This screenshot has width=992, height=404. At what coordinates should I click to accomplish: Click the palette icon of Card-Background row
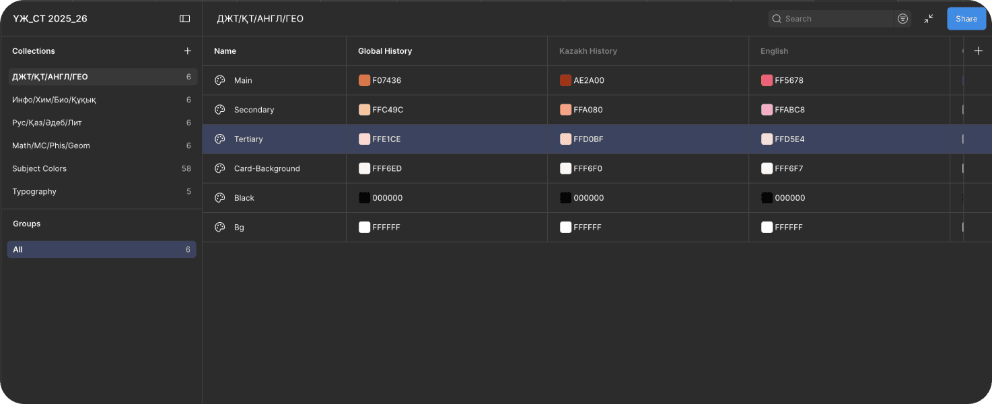(219, 168)
